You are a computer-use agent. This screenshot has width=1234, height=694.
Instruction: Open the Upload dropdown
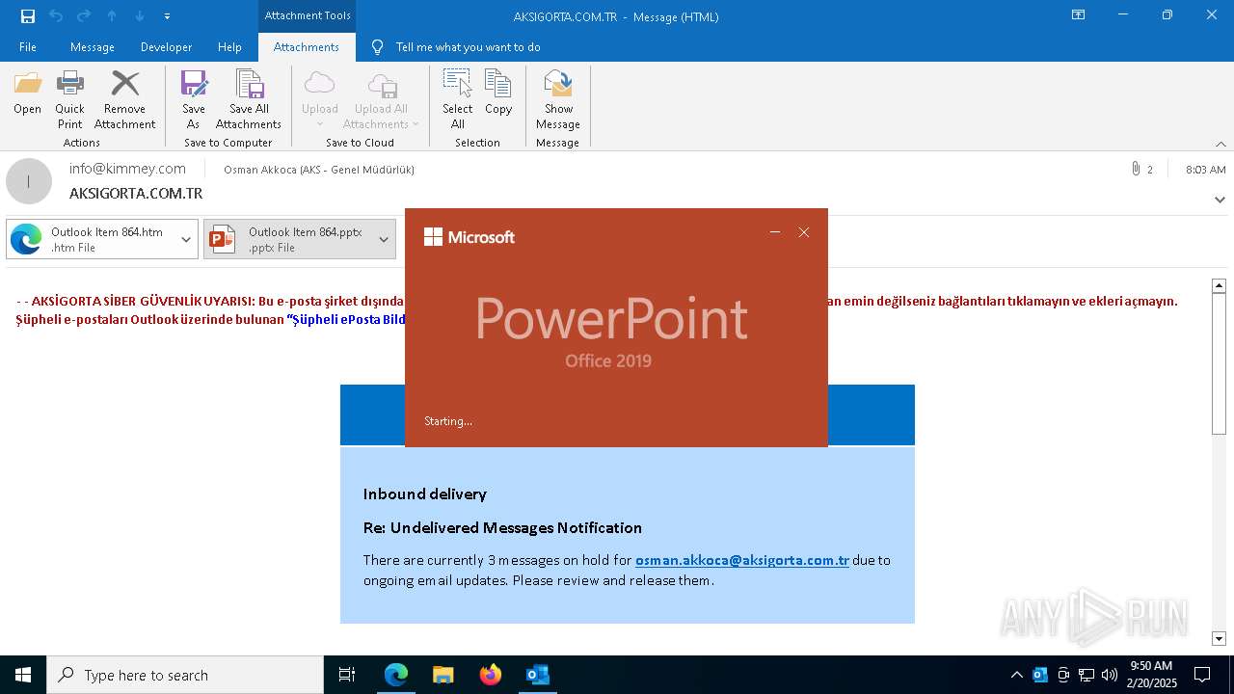pos(320,100)
